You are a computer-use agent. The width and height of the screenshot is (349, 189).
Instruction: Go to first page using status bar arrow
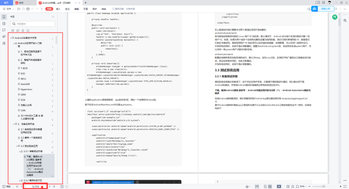pyautogui.click(x=17, y=187)
